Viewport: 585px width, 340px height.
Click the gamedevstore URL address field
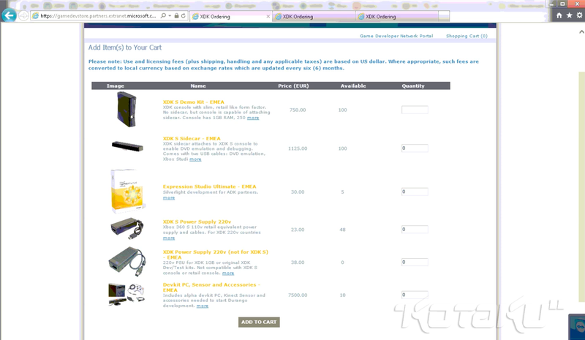[98, 16]
